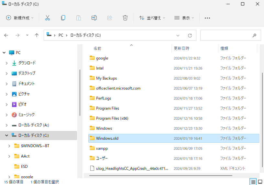264x185 pixels.
Task: Collapse the ローカル ディスク (C:) node
Action: click(x=6, y=135)
